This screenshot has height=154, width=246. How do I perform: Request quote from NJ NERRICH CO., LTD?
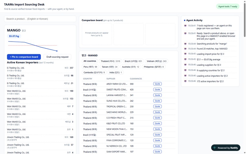point(157,146)
